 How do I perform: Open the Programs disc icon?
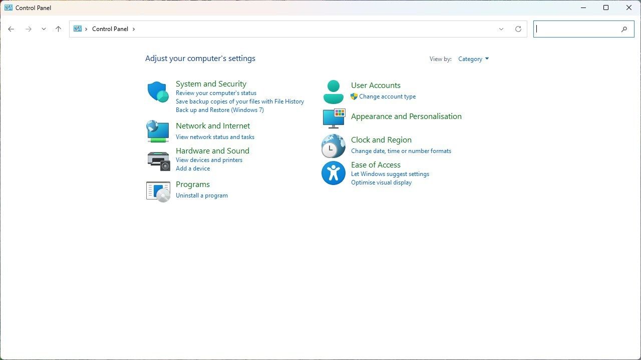tap(158, 191)
